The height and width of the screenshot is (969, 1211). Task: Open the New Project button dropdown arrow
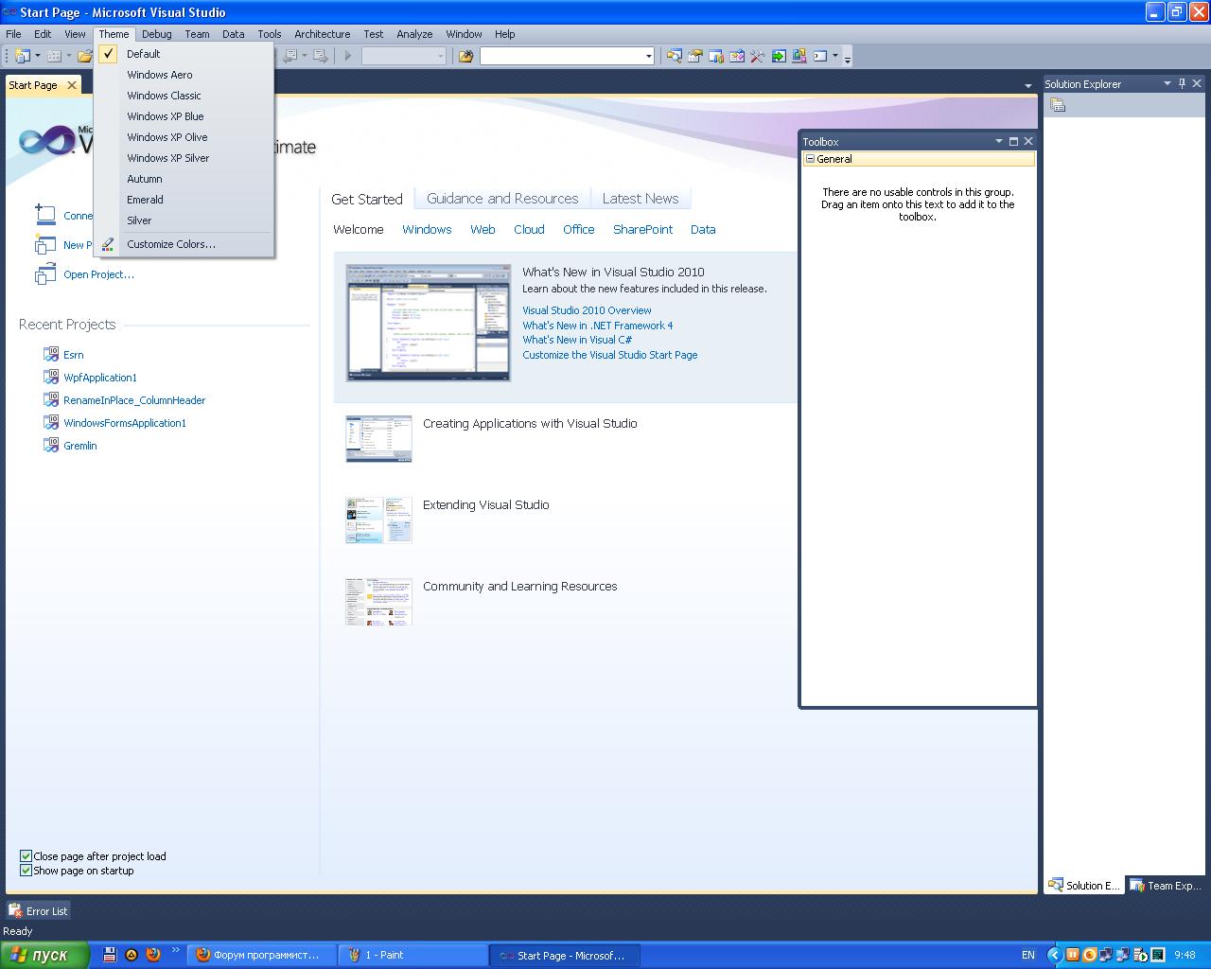38,56
